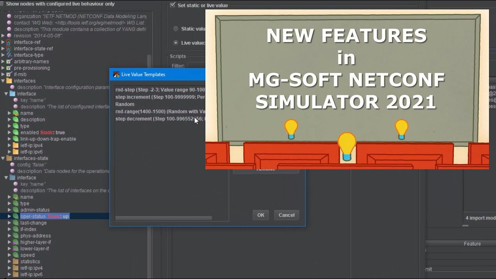Expand the interface-type node arrow
The image size is (496, 279).
(3, 55)
